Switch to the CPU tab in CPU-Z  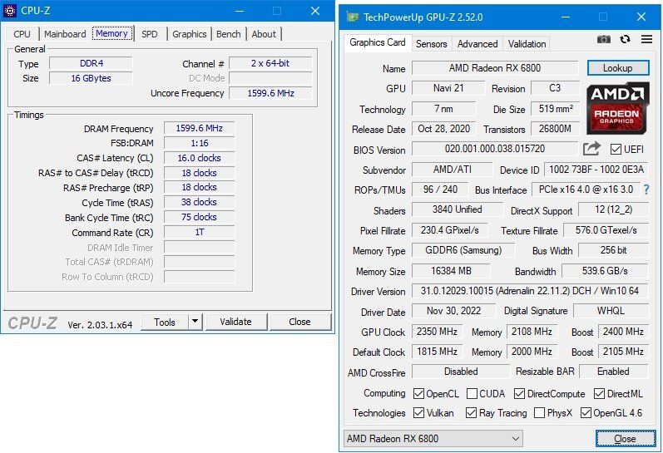tap(22, 34)
